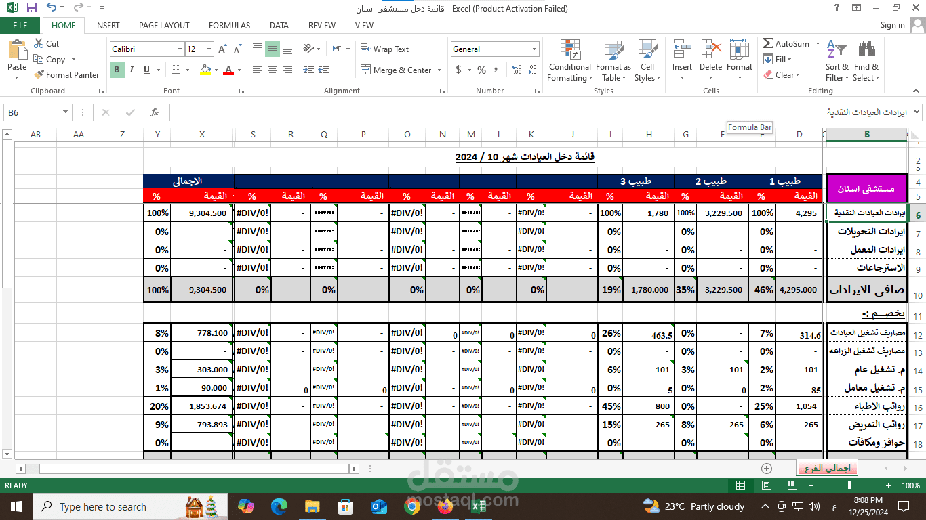
Task: Expand the AutoSum dropdown arrow
Action: 818,44
